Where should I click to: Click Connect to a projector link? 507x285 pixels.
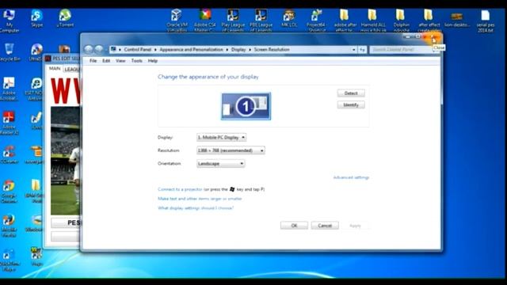point(180,189)
